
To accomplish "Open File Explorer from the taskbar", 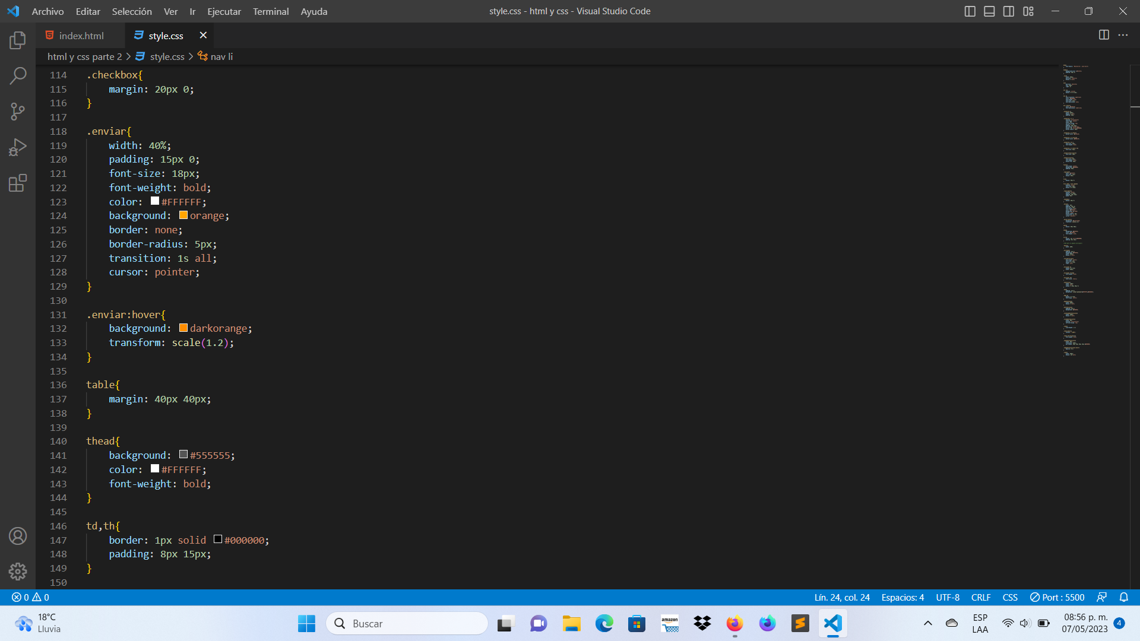I will point(571,623).
